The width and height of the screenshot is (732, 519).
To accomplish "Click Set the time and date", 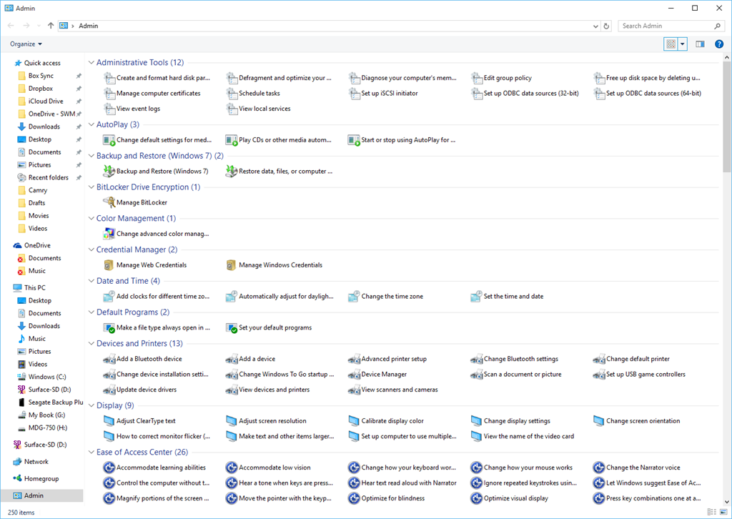I will point(513,297).
